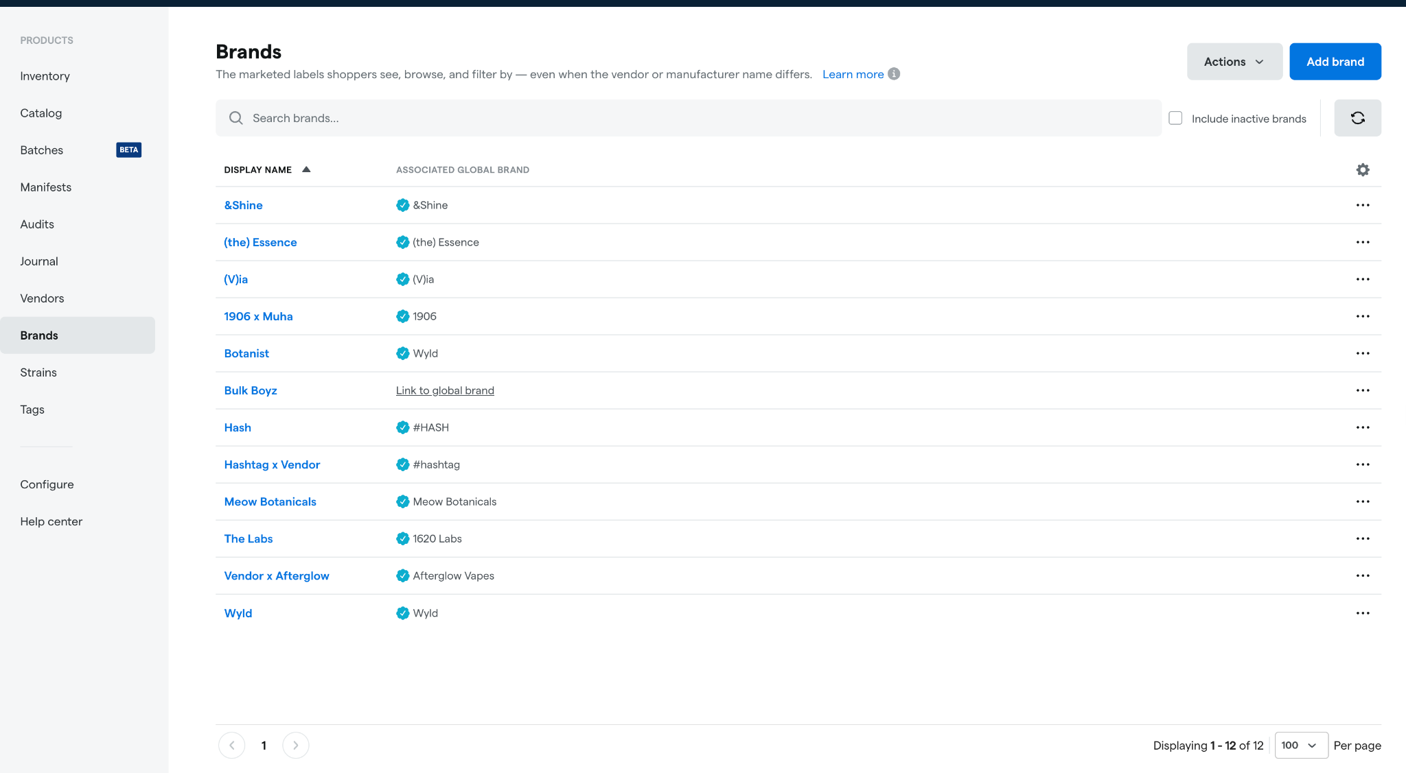Click the Displaying 1 - 12 of 12 text

1208,745
